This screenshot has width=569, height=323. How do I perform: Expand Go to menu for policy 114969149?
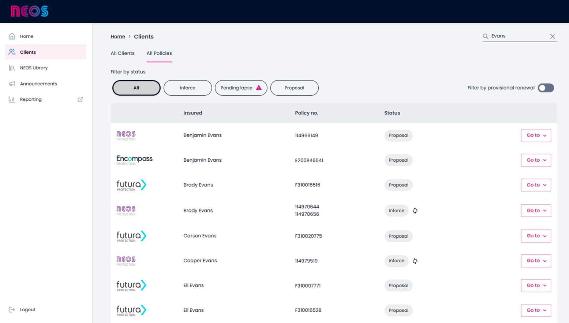tap(536, 135)
